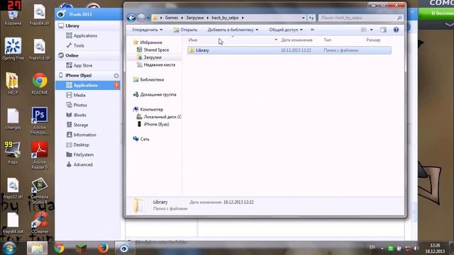This screenshot has height=255, width=454.
Task: Select the CCleaner desktop icon
Action: point(40,222)
